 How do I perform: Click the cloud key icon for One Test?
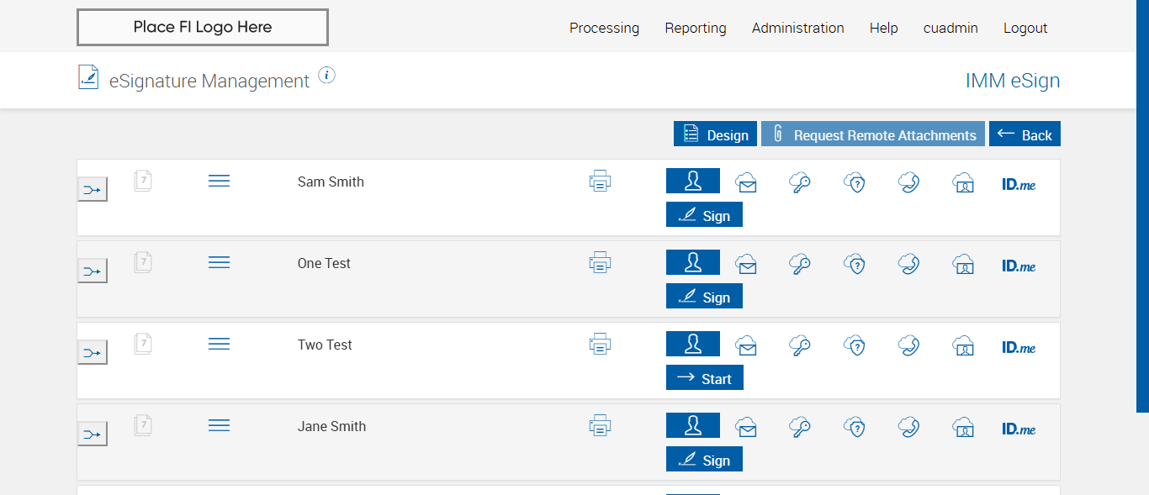[x=800, y=265]
